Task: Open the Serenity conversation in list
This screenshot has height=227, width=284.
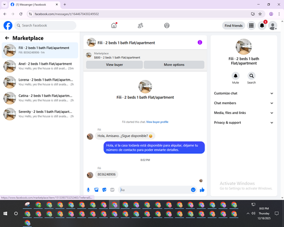Action: (40, 114)
